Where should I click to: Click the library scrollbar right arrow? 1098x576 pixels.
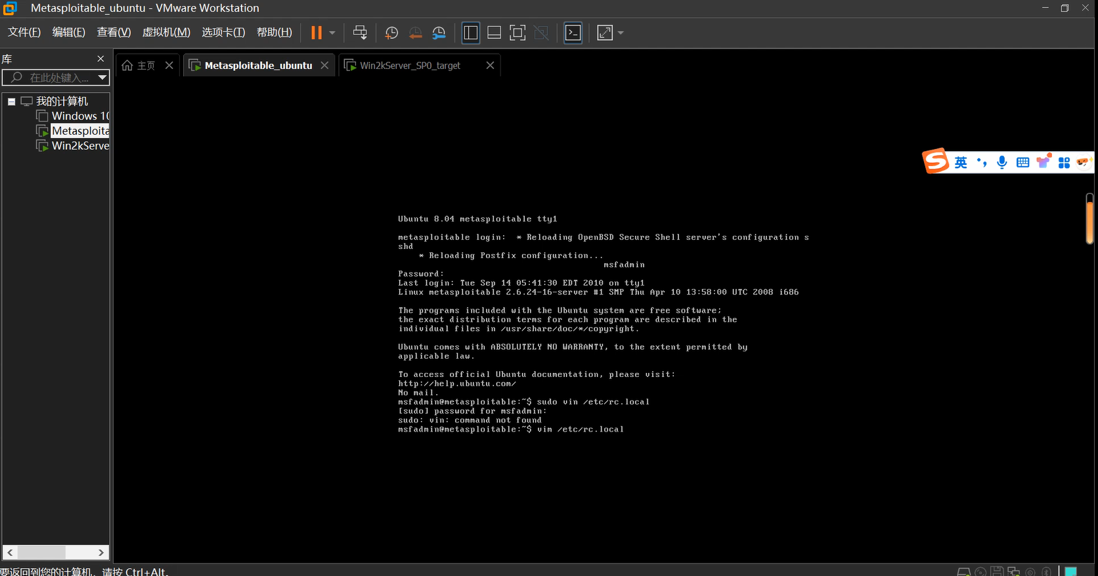coord(101,552)
